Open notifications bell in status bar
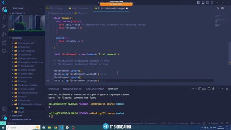The height and width of the screenshot is (130, 231). (227, 123)
